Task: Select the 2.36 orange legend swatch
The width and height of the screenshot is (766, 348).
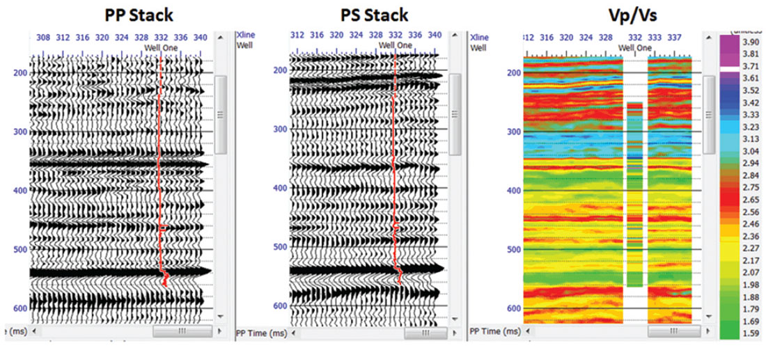Action: tap(728, 236)
